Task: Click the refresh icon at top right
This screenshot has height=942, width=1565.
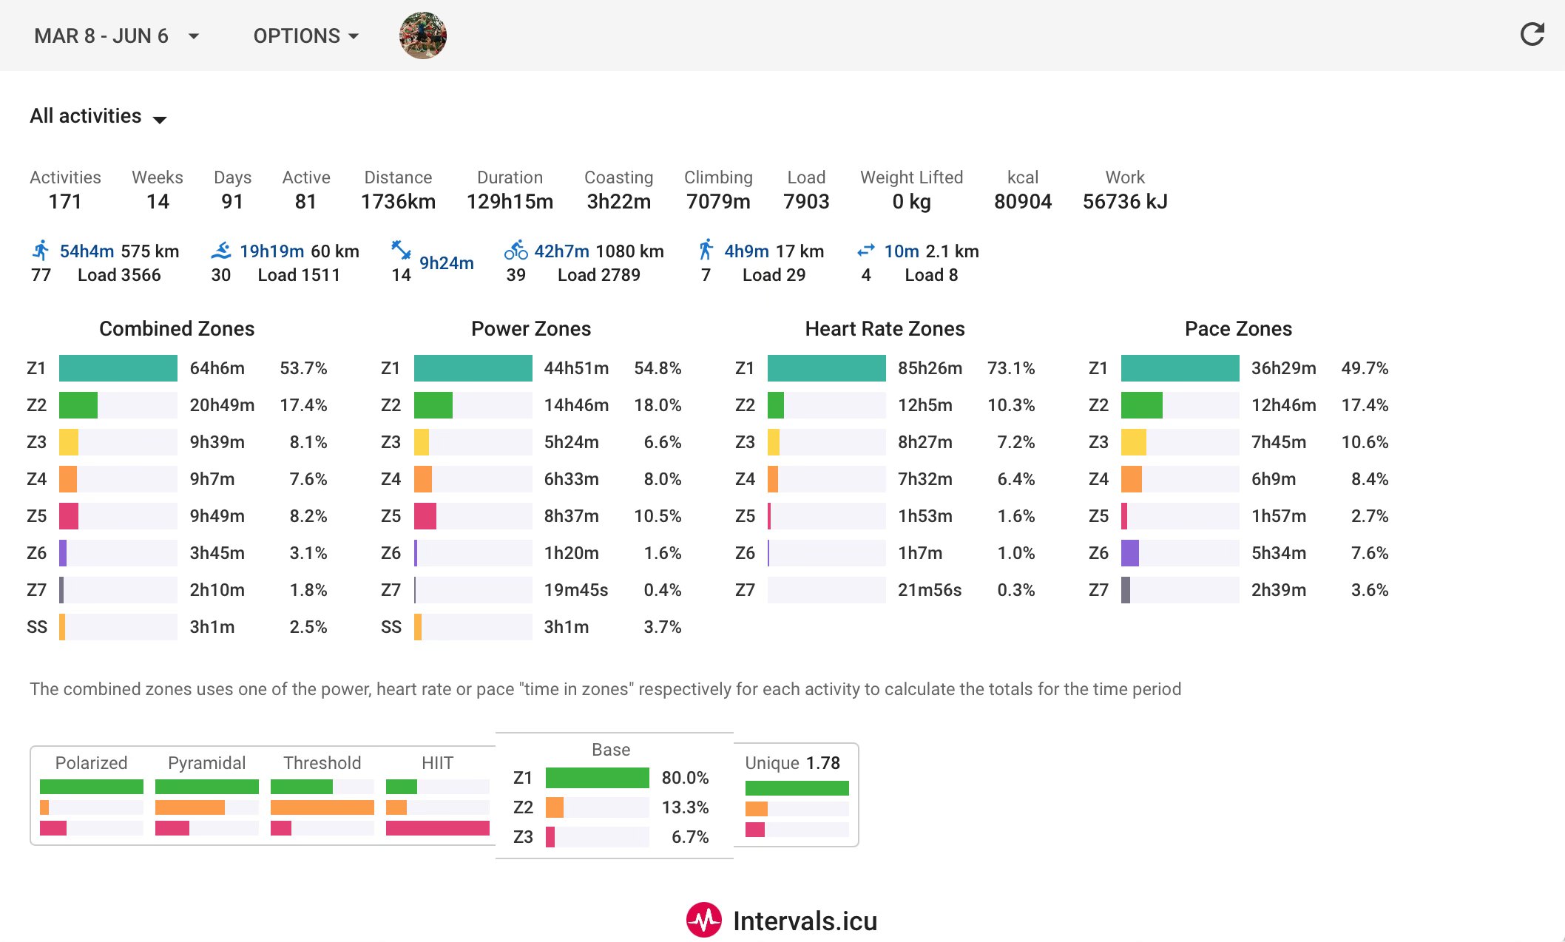Action: (1532, 35)
